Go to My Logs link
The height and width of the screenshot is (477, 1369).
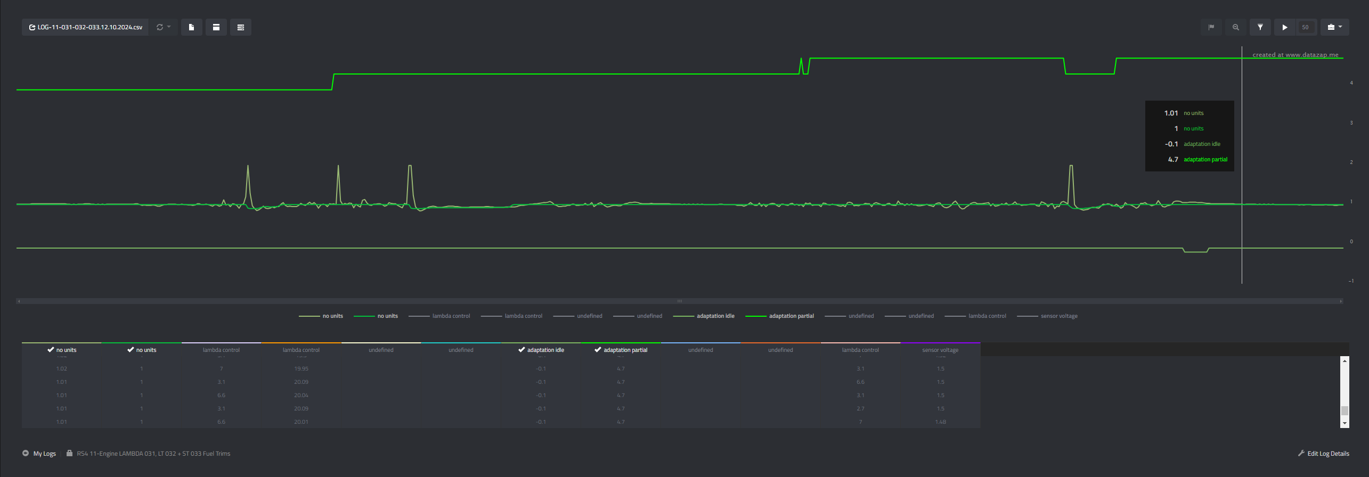(x=45, y=454)
